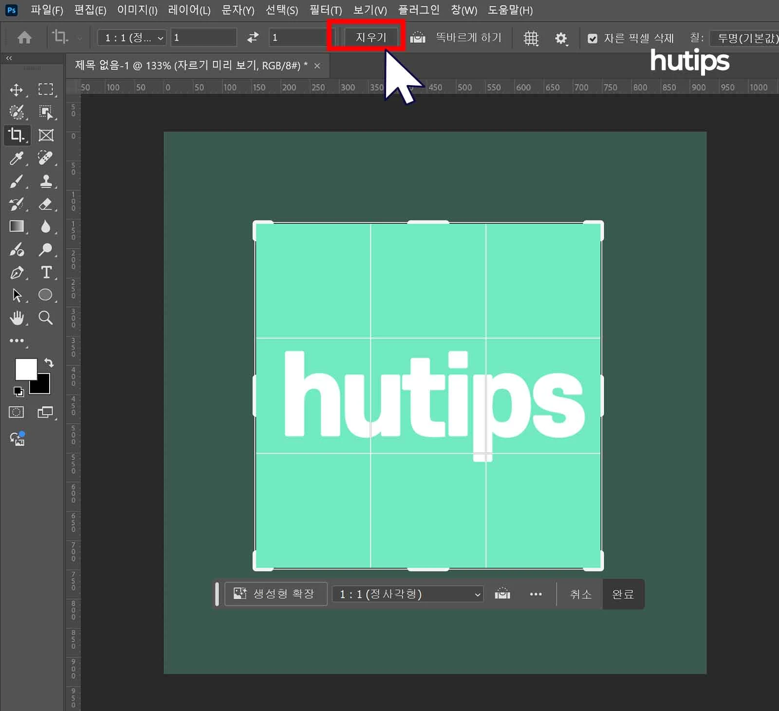This screenshot has height=711, width=779.
Task: Open the 필터(T) menu
Action: [x=326, y=10]
